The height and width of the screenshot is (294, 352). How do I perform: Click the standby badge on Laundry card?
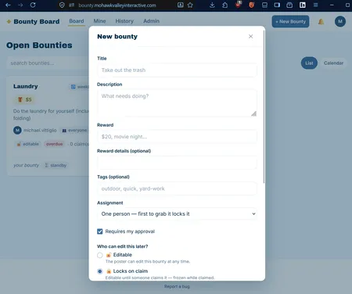pyautogui.click(x=56, y=165)
